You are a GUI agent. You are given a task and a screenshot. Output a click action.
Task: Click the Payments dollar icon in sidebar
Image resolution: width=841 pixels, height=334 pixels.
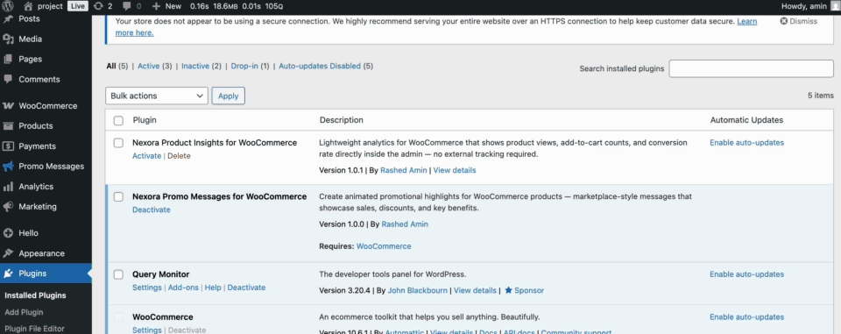pos(8,146)
